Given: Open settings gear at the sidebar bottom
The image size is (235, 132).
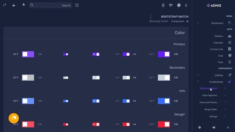Looking at the screenshot, I should coord(199,127).
